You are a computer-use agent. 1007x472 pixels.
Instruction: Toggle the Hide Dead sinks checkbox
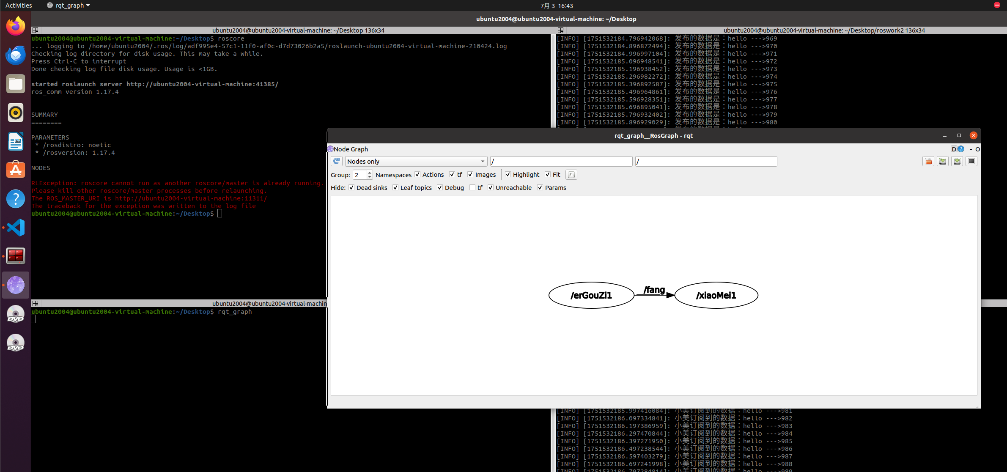point(351,188)
